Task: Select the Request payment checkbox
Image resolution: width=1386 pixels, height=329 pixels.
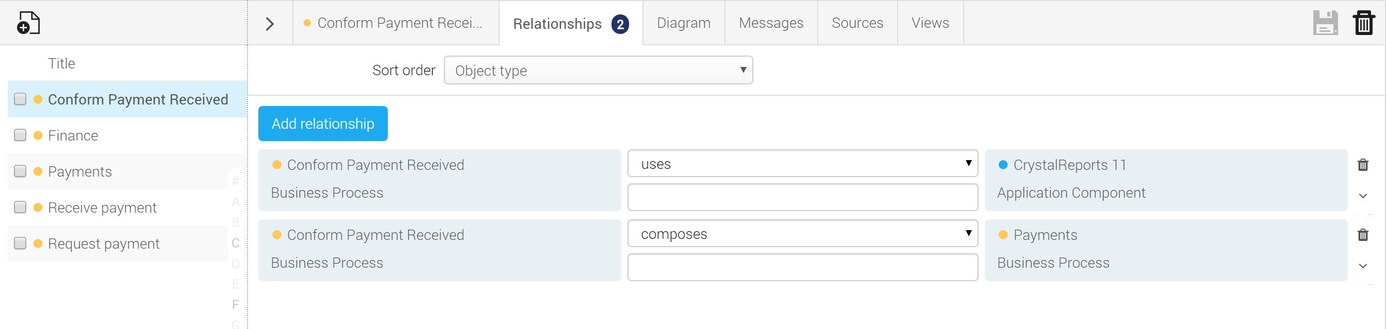Action: [20, 244]
